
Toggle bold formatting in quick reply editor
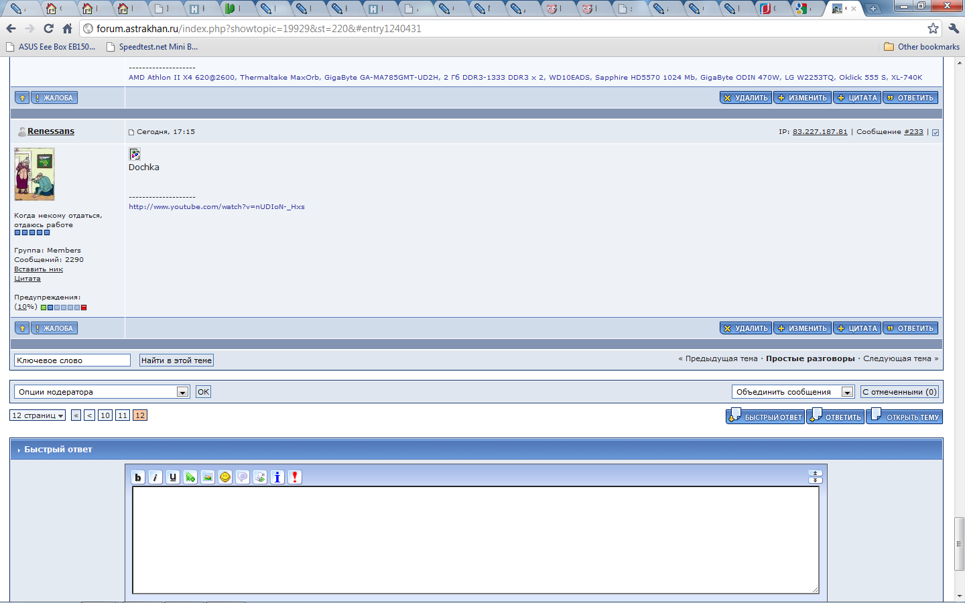[x=138, y=477]
